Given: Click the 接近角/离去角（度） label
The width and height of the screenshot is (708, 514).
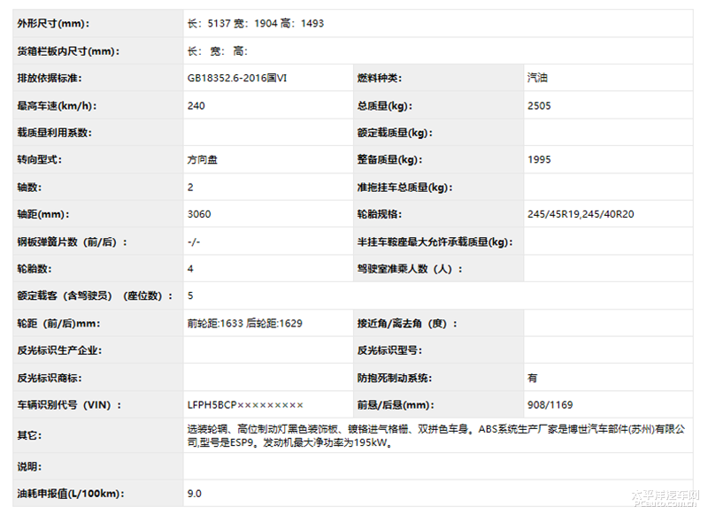Looking at the screenshot, I should [x=407, y=323].
